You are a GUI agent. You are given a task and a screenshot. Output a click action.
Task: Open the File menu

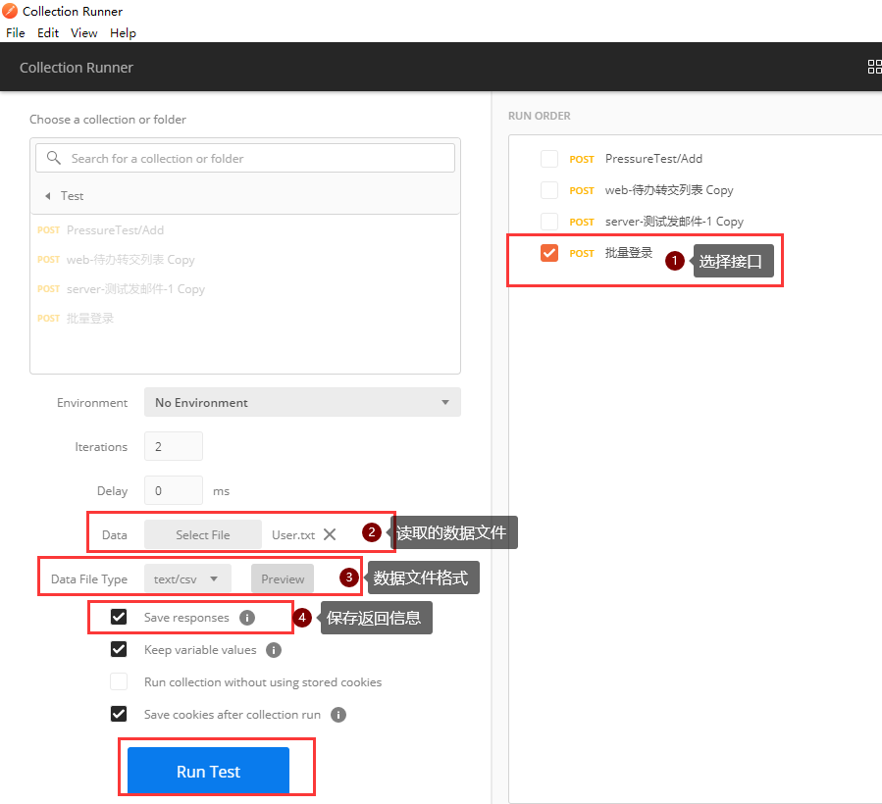15,32
